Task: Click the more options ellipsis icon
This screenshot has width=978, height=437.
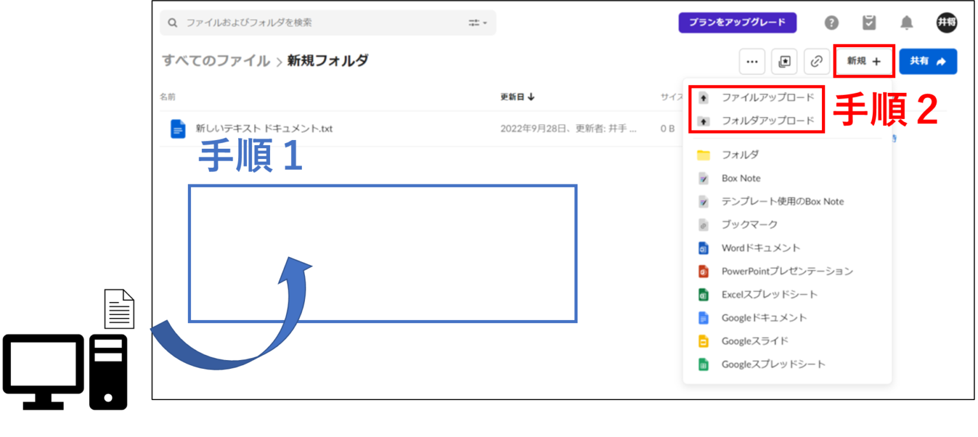Action: point(752,61)
